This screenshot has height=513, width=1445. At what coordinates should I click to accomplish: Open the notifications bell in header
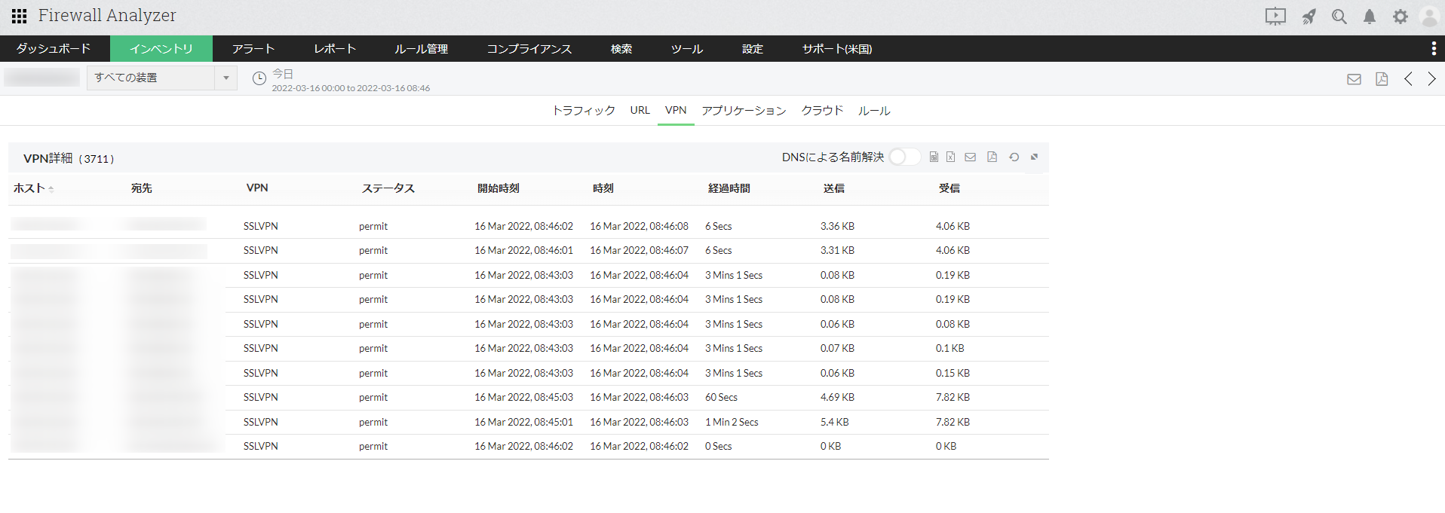pos(1370,17)
